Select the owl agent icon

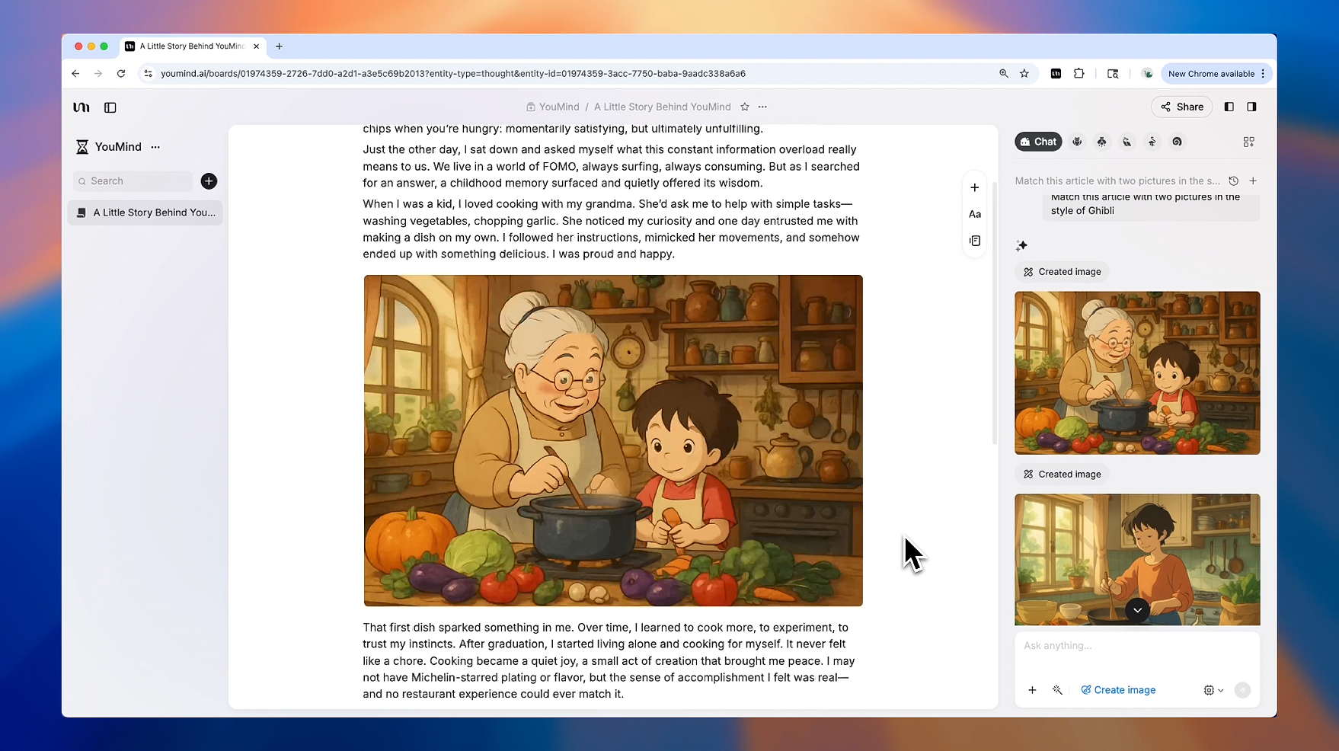coord(1077,142)
